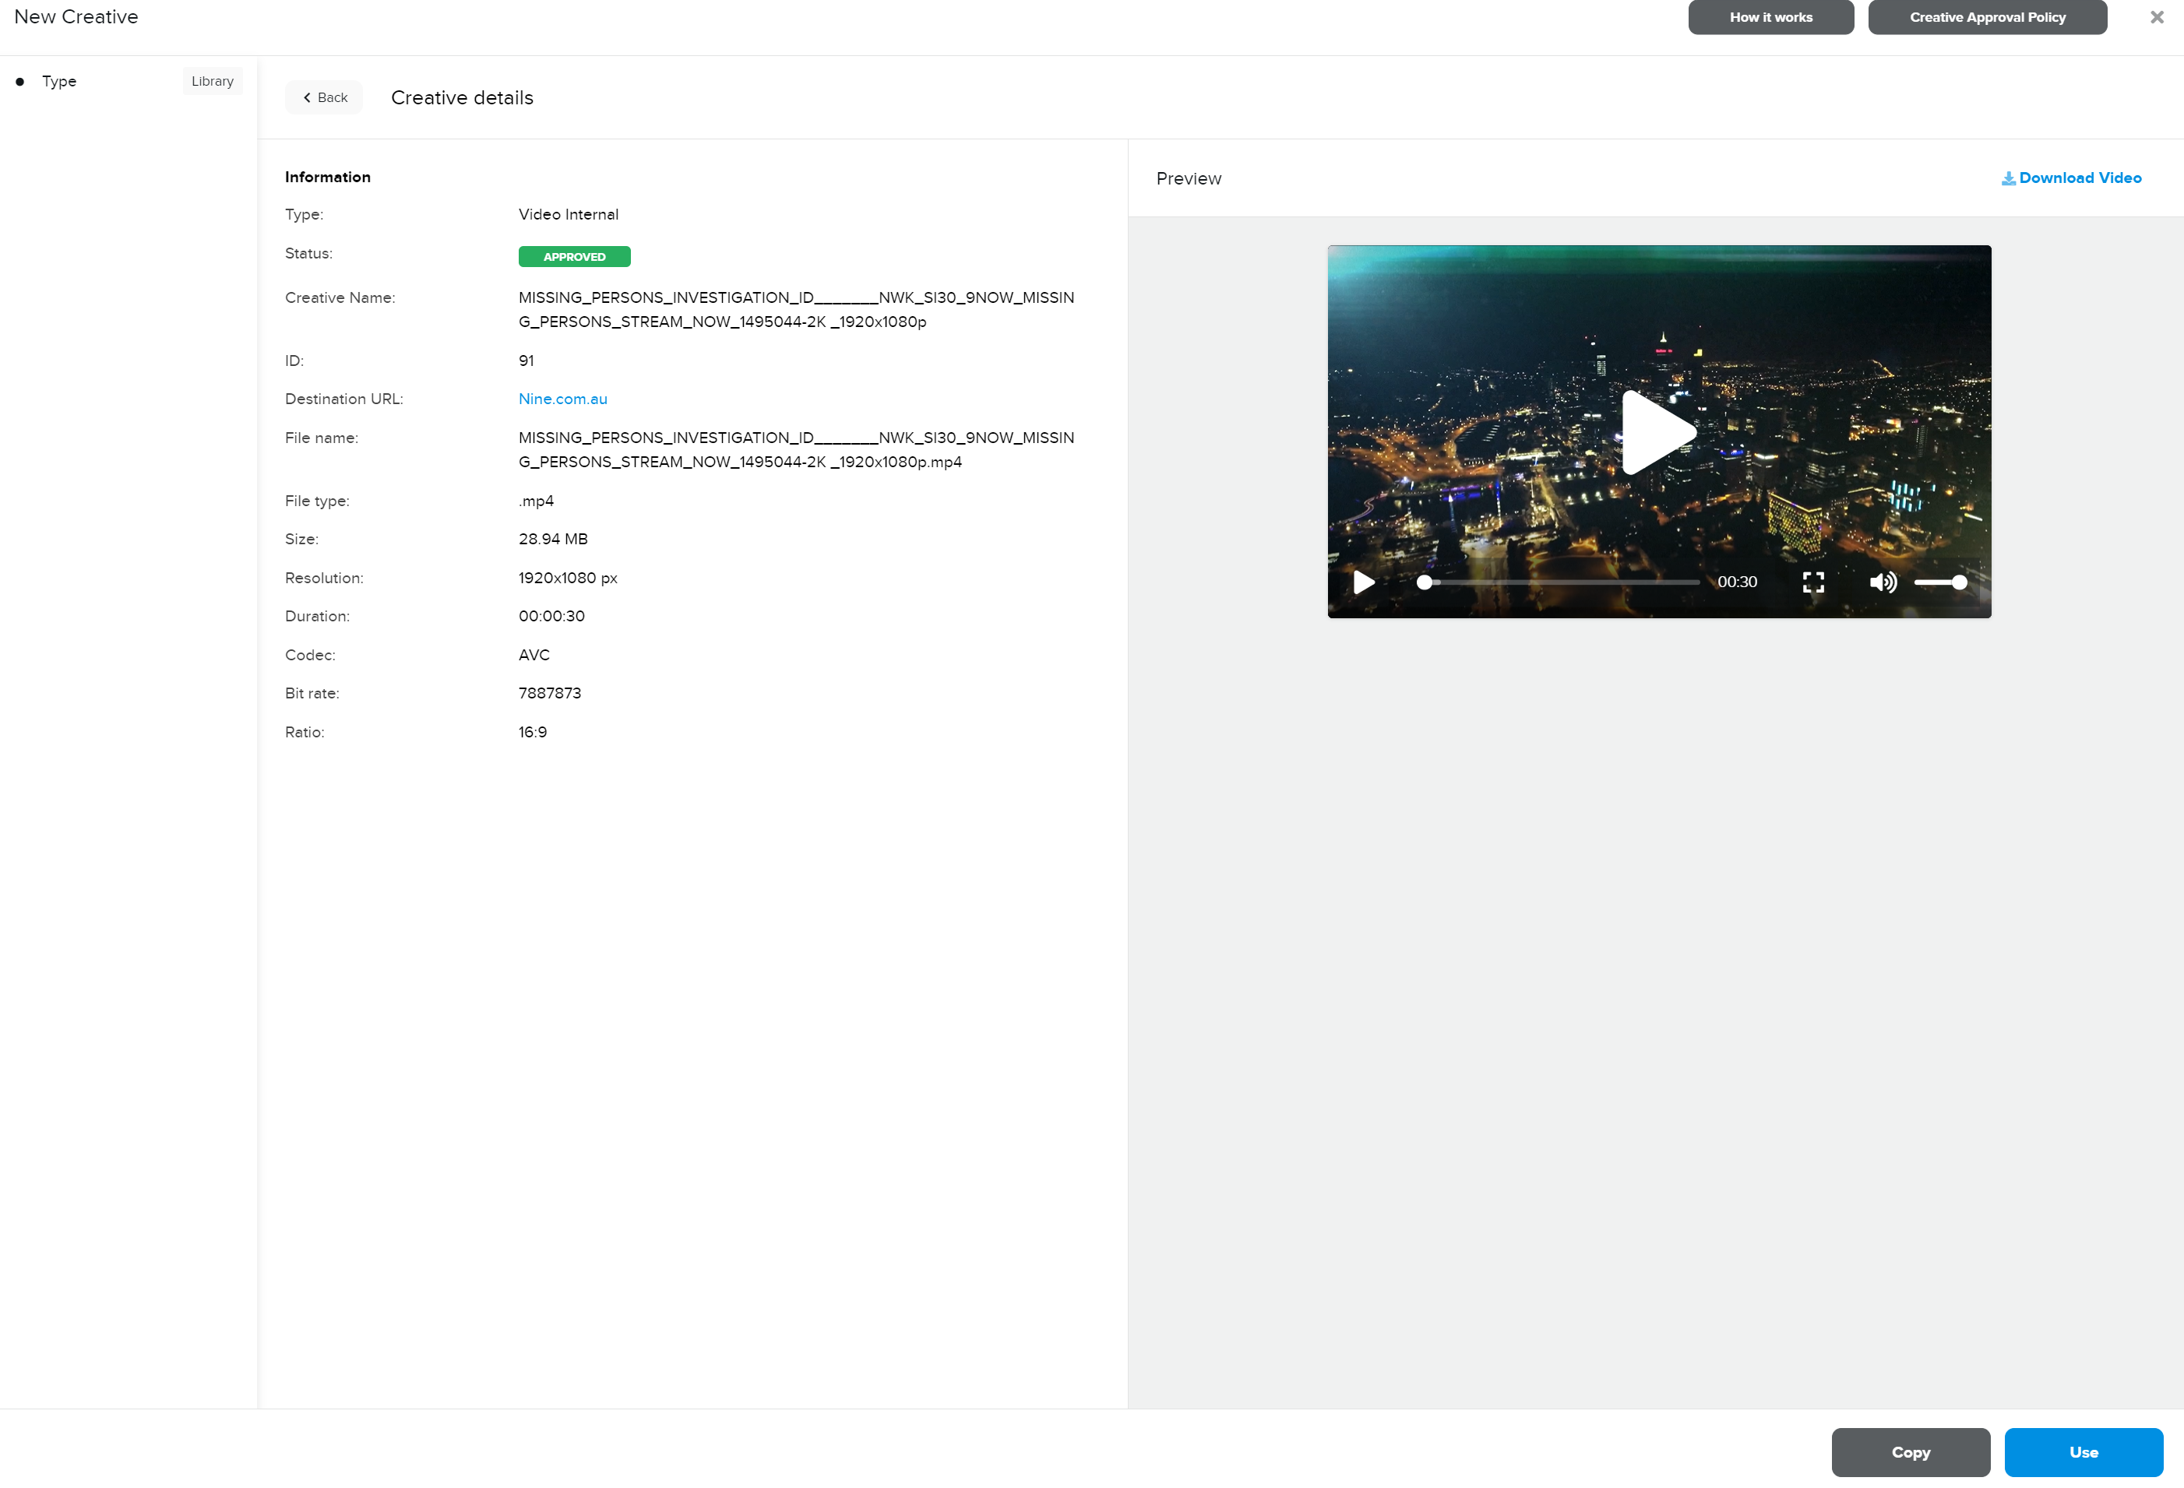The height and width of the screenshot is (1488, 2184).
Task: Click the Creative details heading
Action: tap(461, 97)
